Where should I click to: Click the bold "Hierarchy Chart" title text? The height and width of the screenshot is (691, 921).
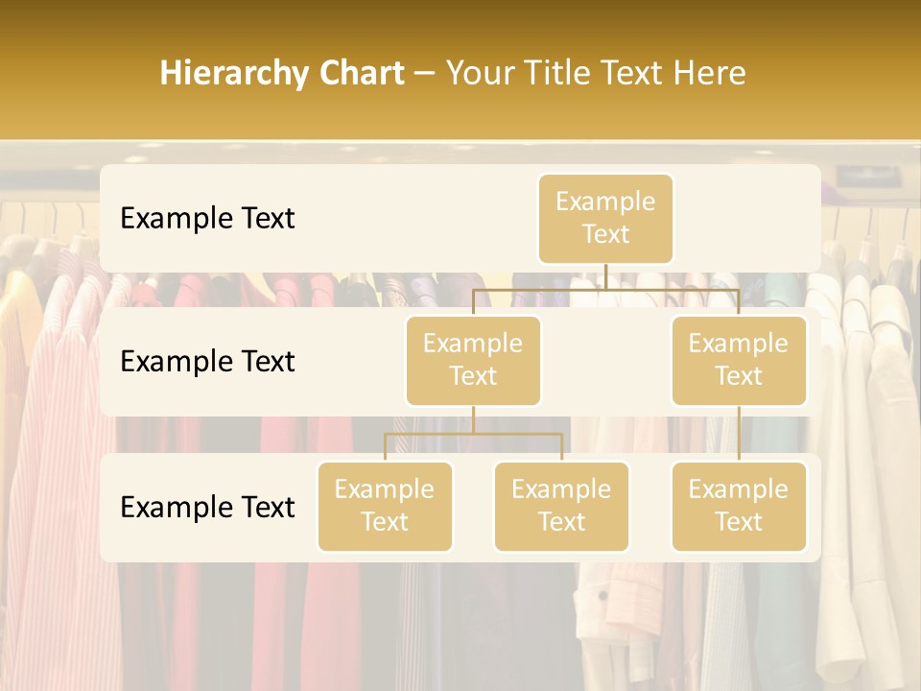(282, 73)
